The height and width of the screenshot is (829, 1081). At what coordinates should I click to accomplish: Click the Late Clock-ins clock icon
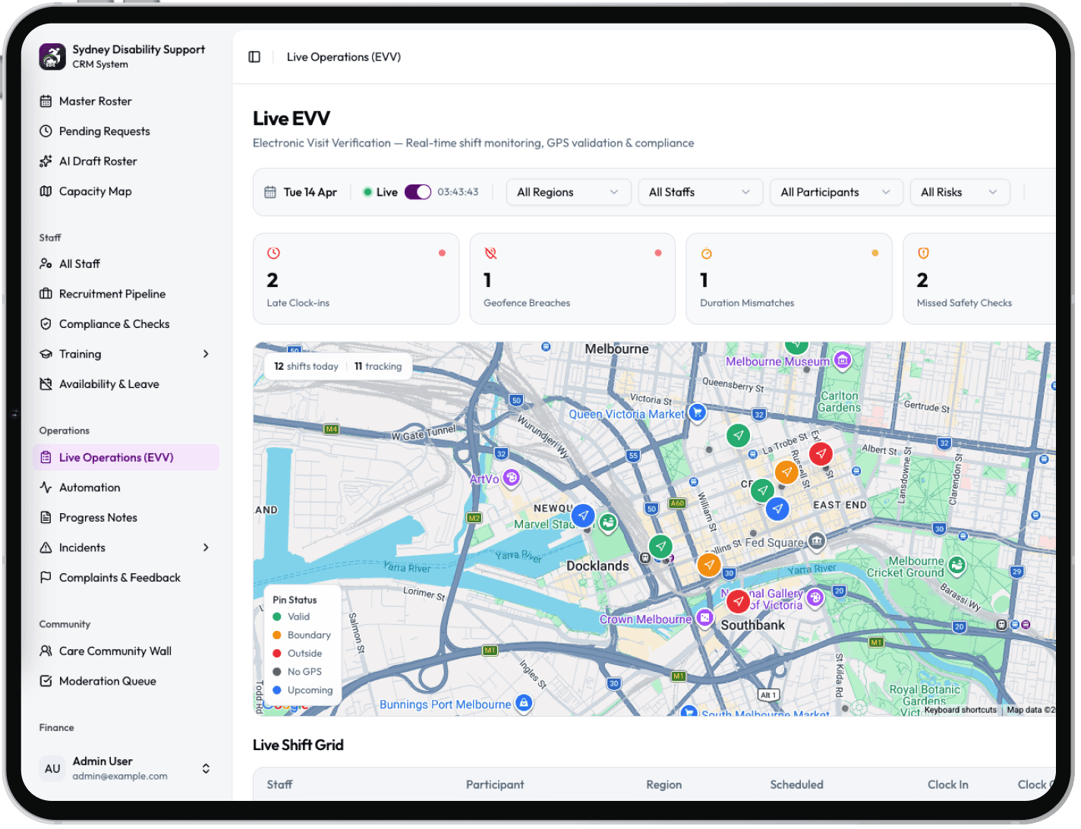click(274, 253)
